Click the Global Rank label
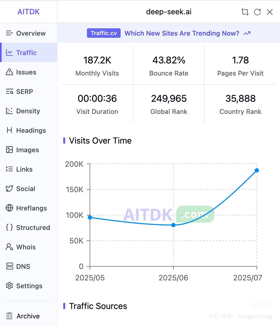This screenshot has width=280, height=326. coord(169,112)
